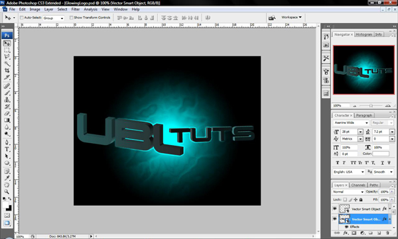Open the Layer menu
Viewport: 398px width, 239px height.
(48, 9)
